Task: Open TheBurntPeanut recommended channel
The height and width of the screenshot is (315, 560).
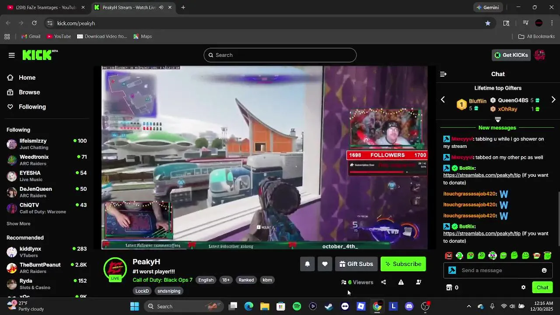Action: click(47, 268)
